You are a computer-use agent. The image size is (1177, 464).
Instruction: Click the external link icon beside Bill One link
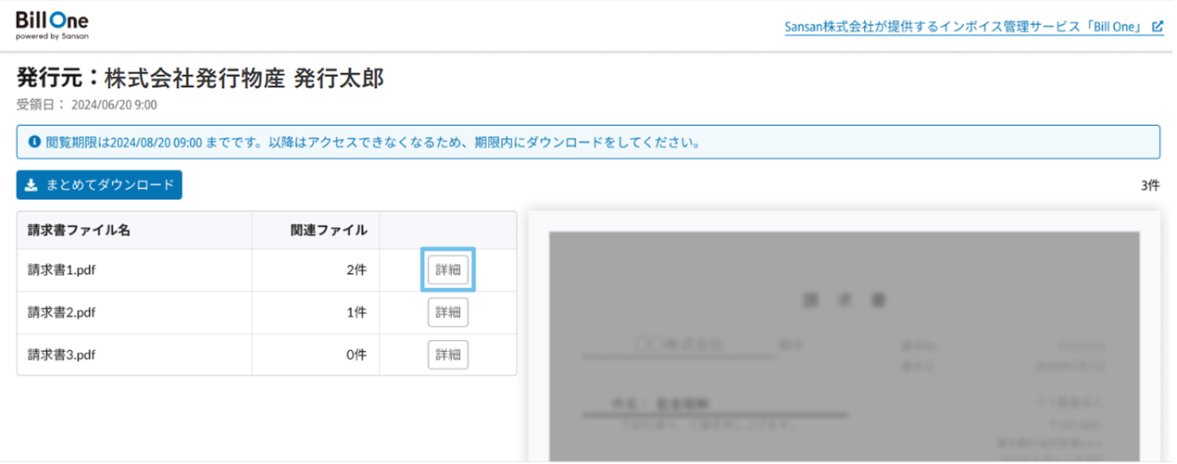coord(1157,27)
